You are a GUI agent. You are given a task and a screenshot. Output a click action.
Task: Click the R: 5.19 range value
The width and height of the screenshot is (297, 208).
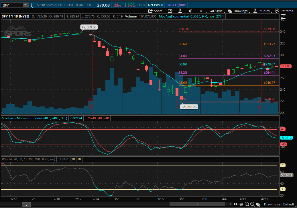coord(118,17)
